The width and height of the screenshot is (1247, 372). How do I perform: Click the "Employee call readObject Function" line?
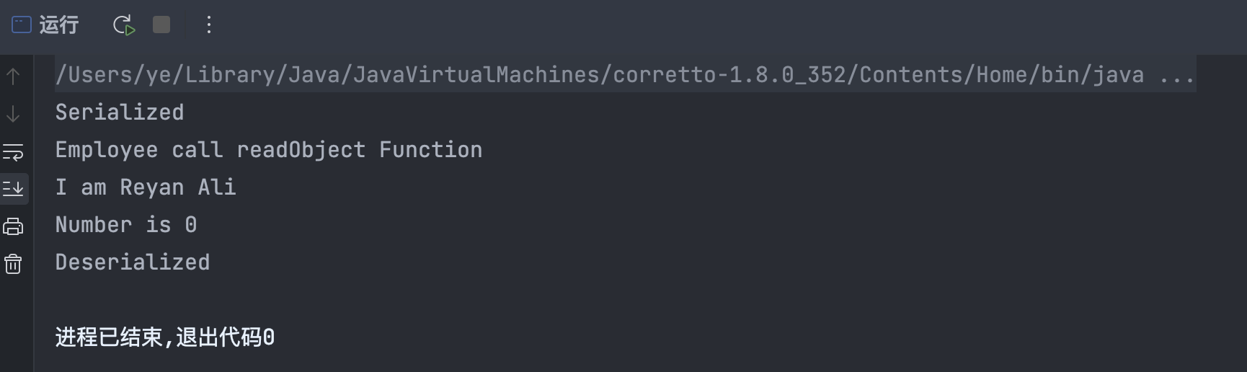tap(268, 150)
